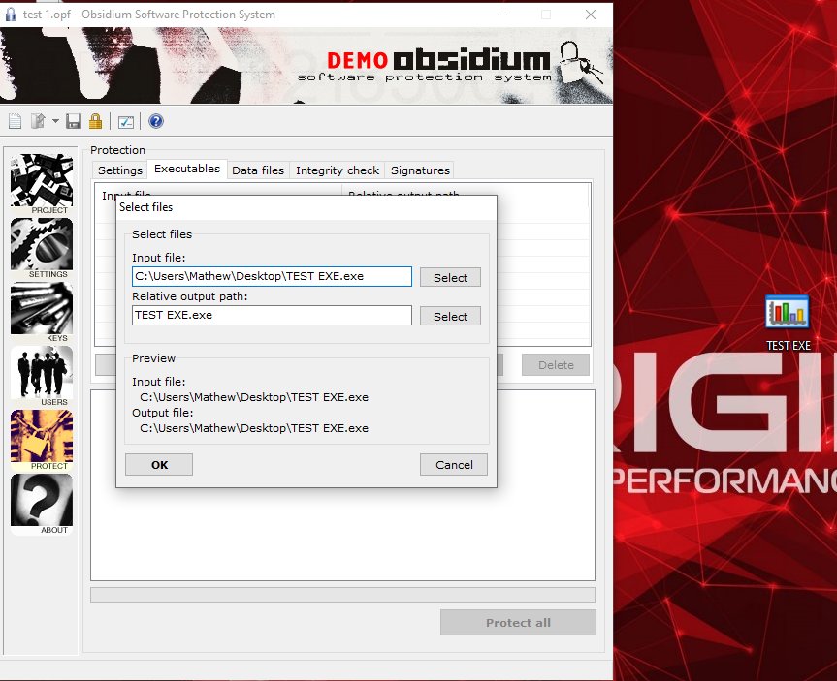
Task: Click the gold padlock protect icon
Action: pyautogui.click(x=96, y=122)
